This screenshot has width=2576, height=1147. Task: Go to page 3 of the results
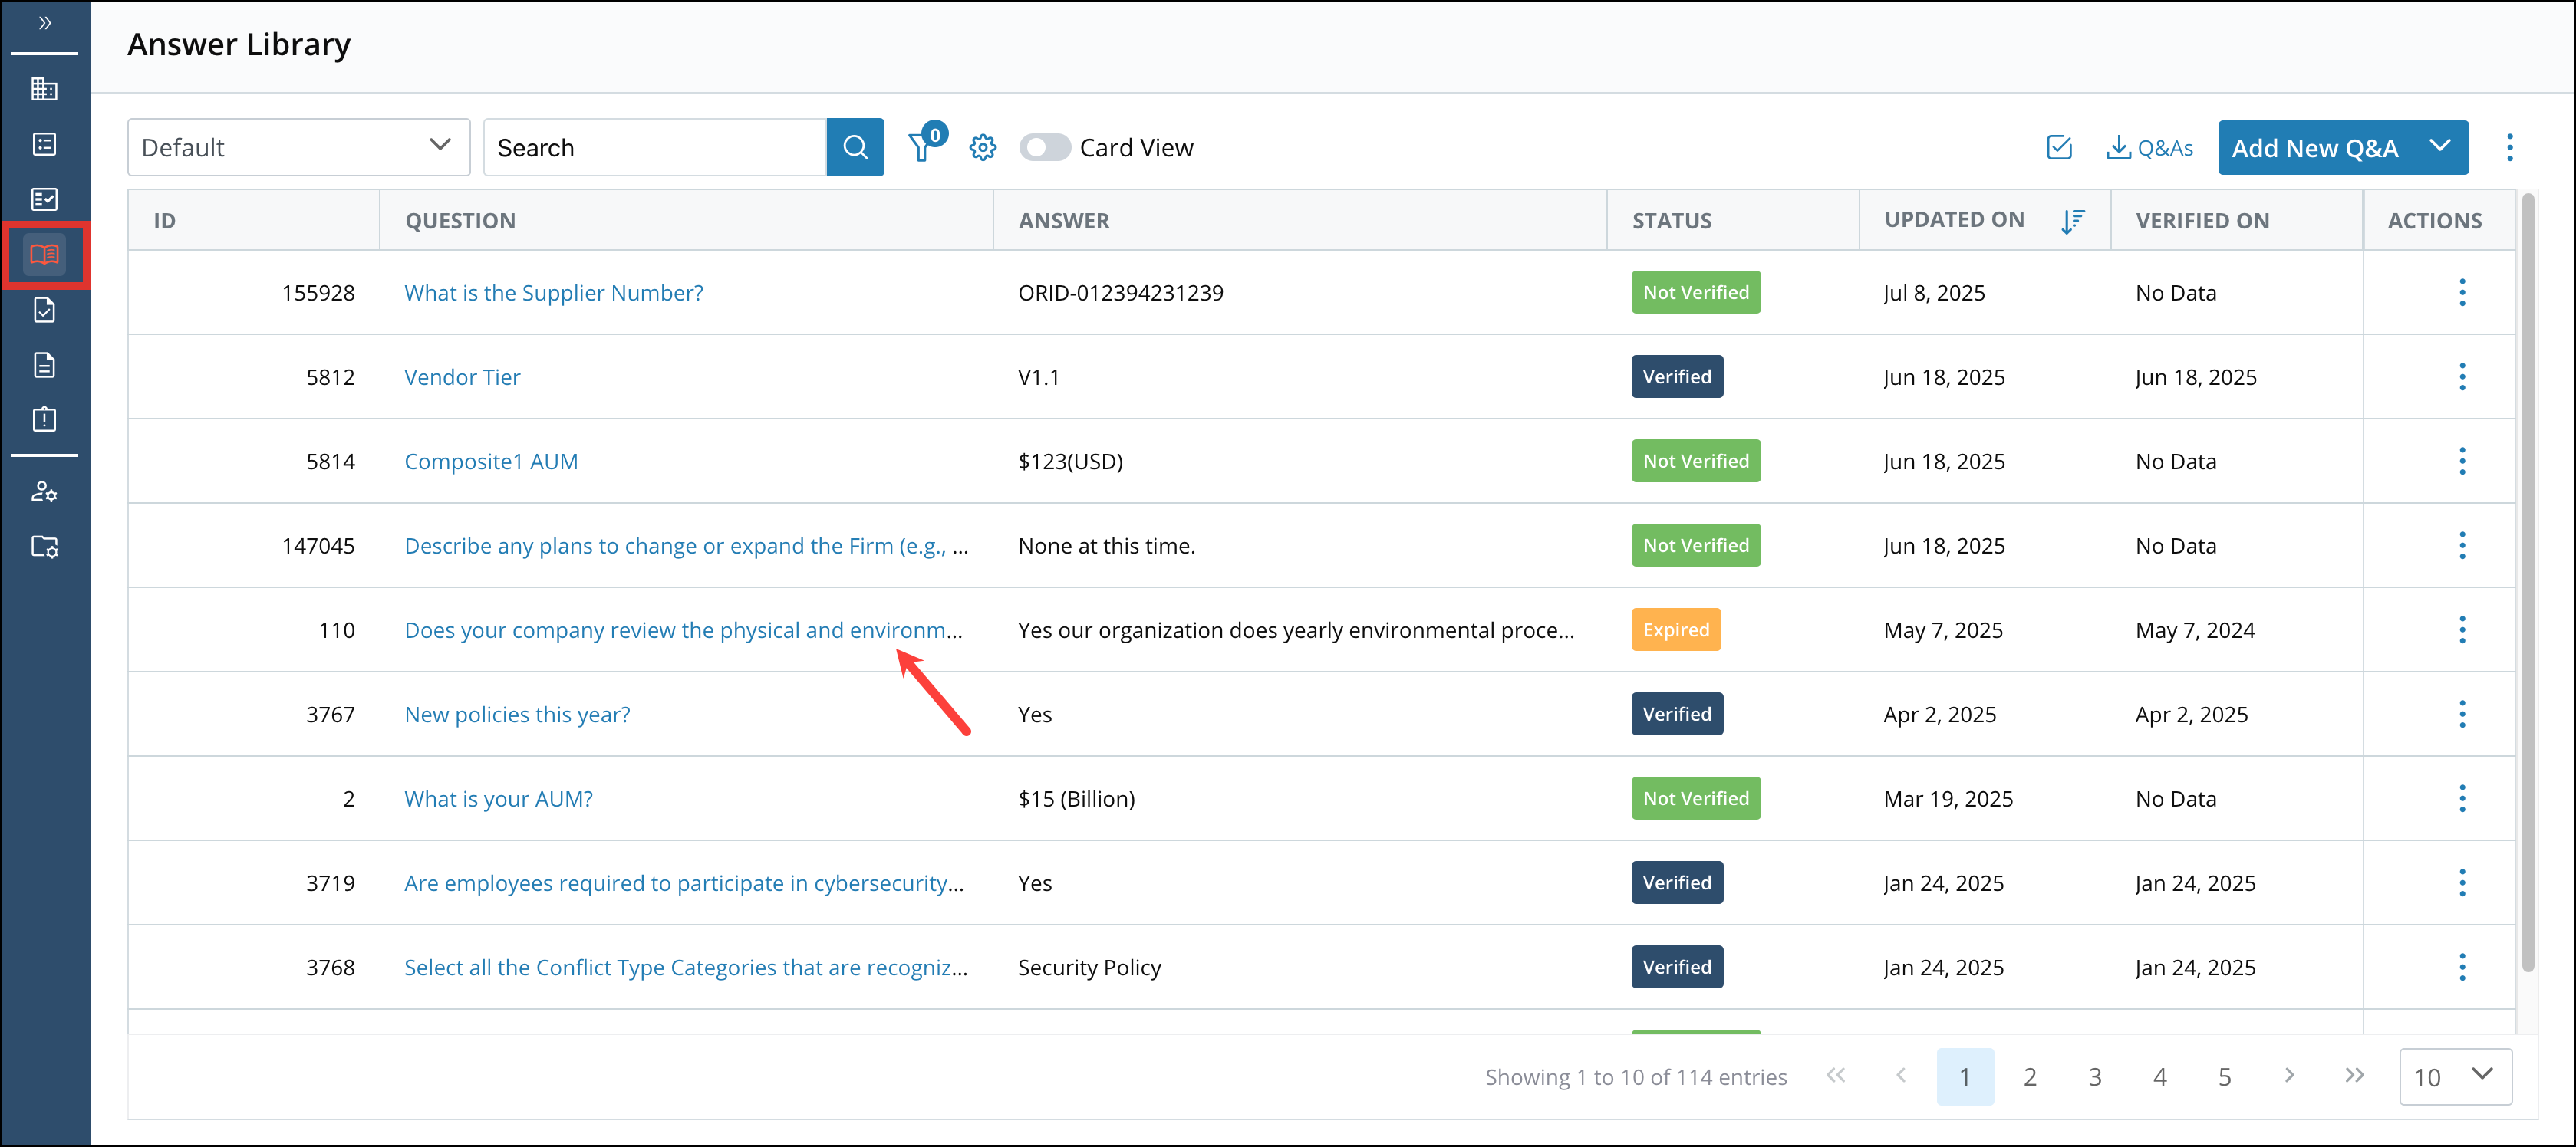click(x=2095, y=1076)
